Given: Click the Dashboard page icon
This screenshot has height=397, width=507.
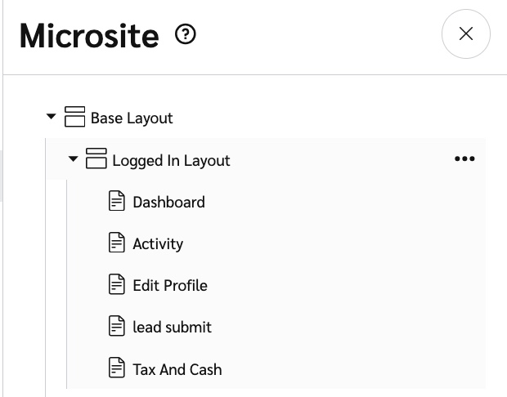Looking at the screenshot, I should coord(118,201).
